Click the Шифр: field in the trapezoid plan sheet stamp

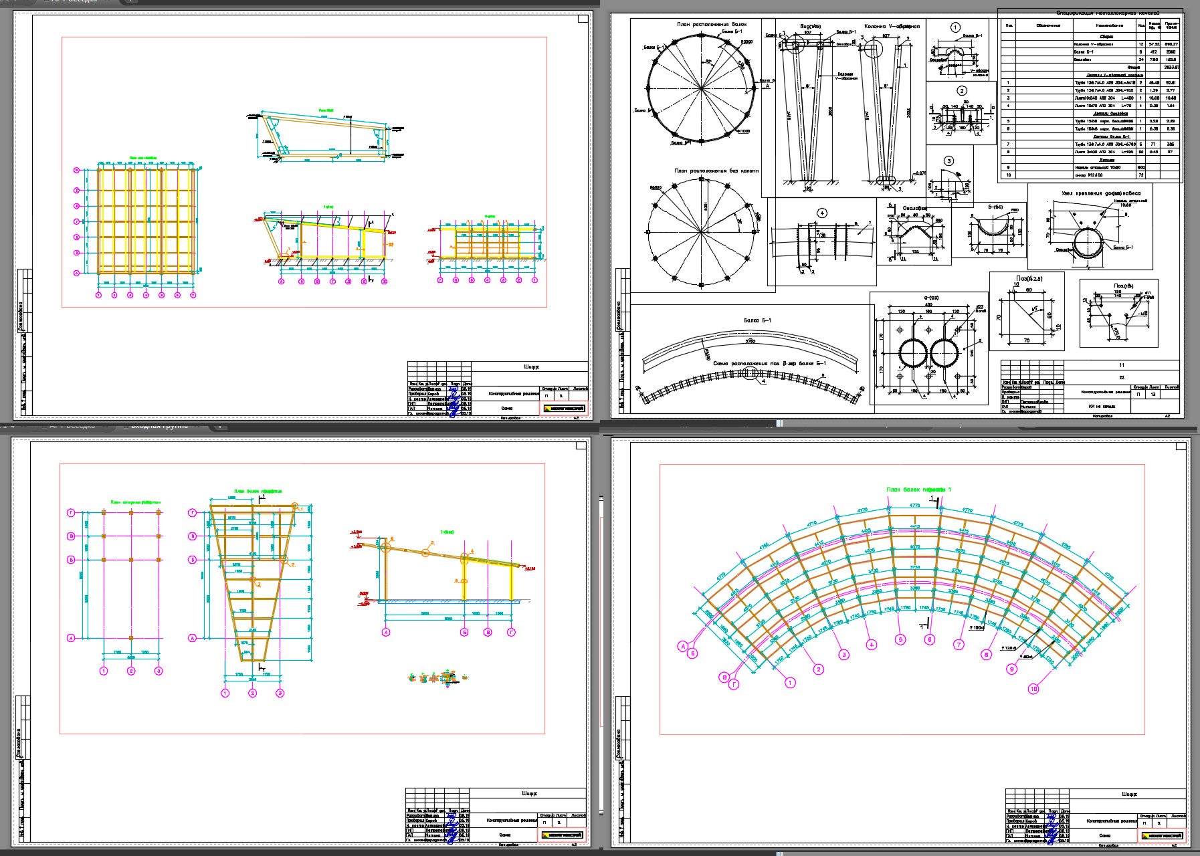(x=529, y=794)
